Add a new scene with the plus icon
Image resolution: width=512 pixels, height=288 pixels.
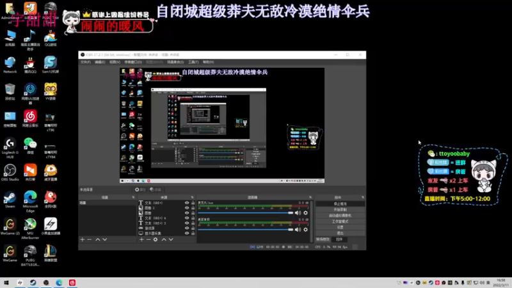pyautogui.click(x=83, y=239)
